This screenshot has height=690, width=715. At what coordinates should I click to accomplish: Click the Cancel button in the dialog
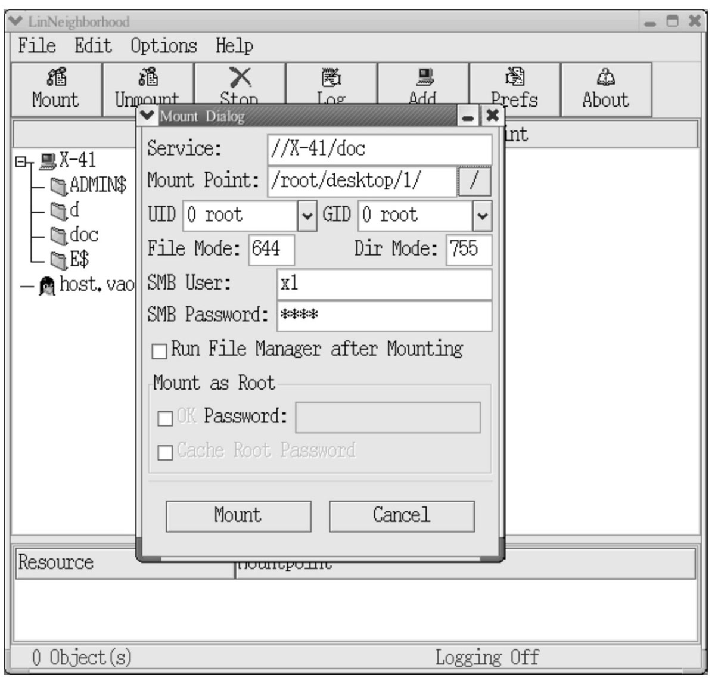coord(402,516)
